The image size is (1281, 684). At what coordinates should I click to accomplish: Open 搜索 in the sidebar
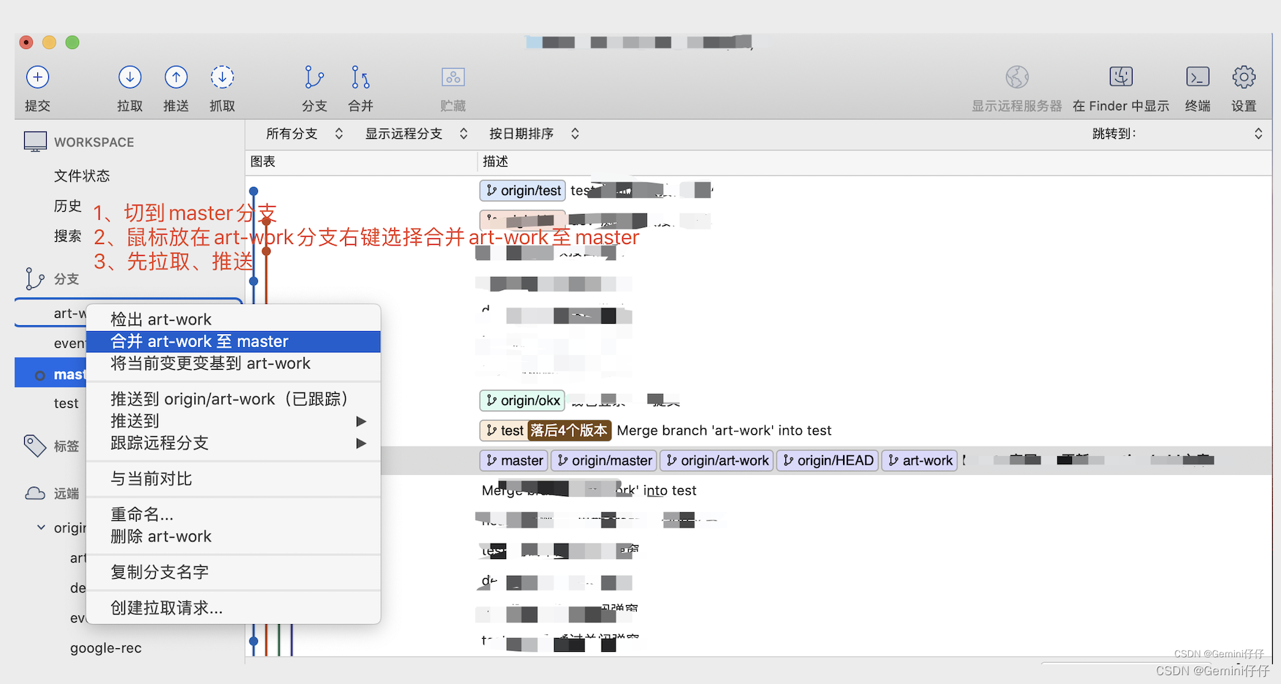pos(67,236)
